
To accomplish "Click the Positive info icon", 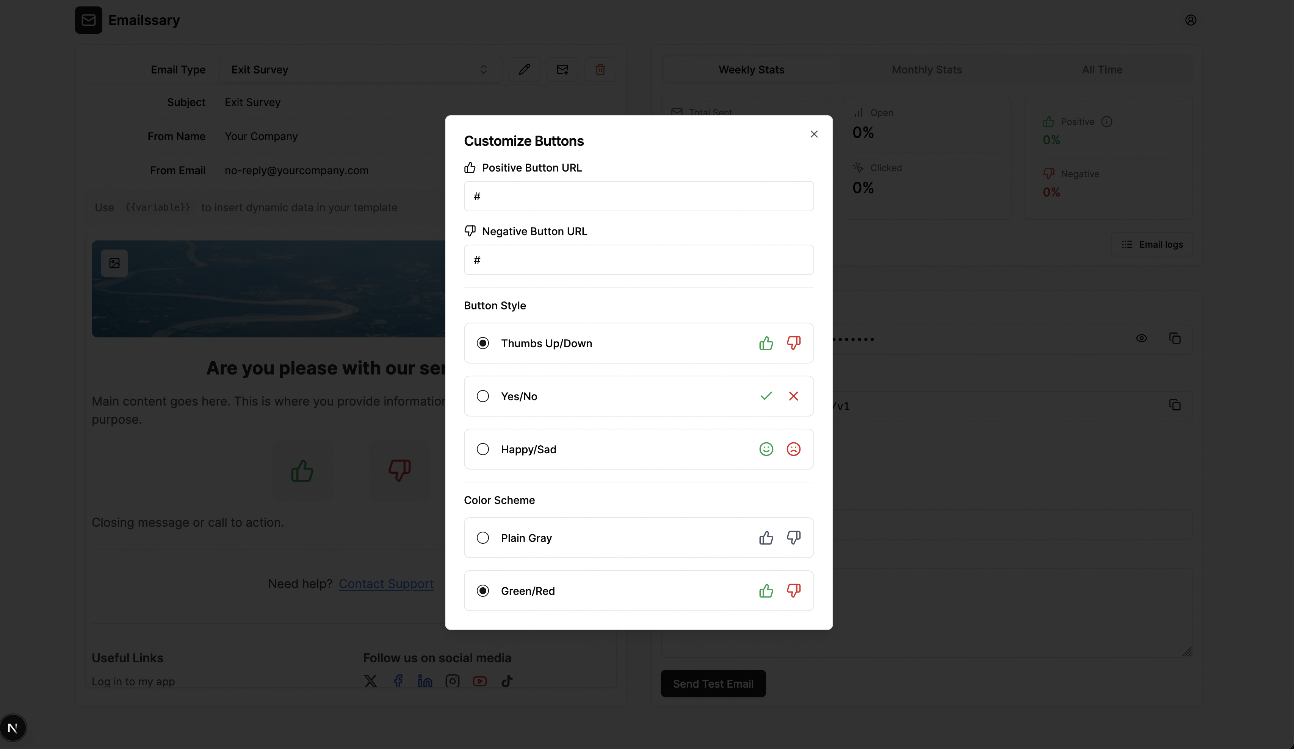I will click(x=1107, y=122).
